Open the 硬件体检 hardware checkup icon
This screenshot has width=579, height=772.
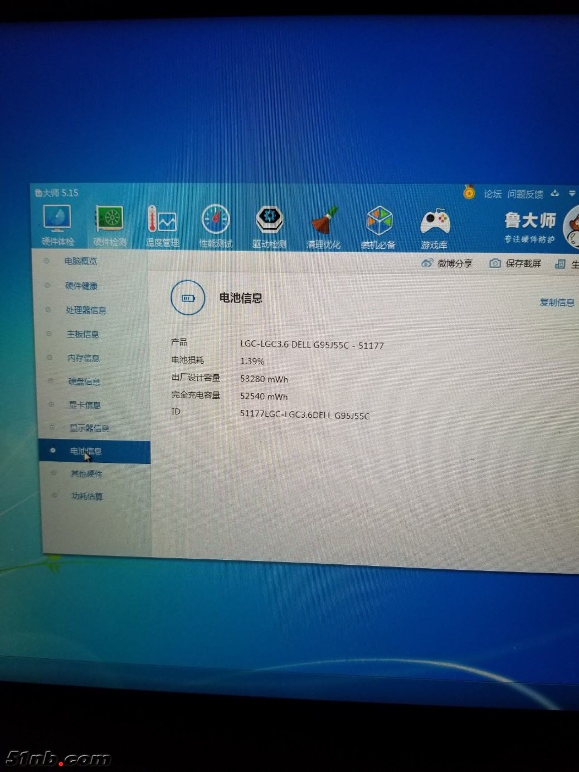pos(57,225)
